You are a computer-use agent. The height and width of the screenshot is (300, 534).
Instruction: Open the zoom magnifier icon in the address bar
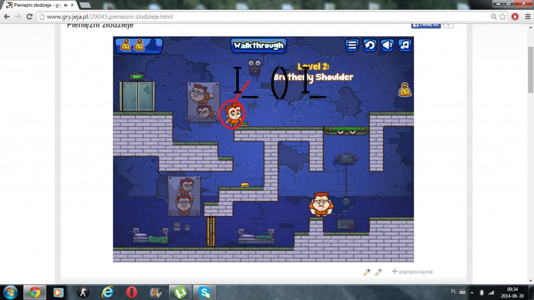point(493,16)
